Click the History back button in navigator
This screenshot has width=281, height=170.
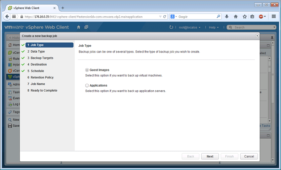pos(14,38)
